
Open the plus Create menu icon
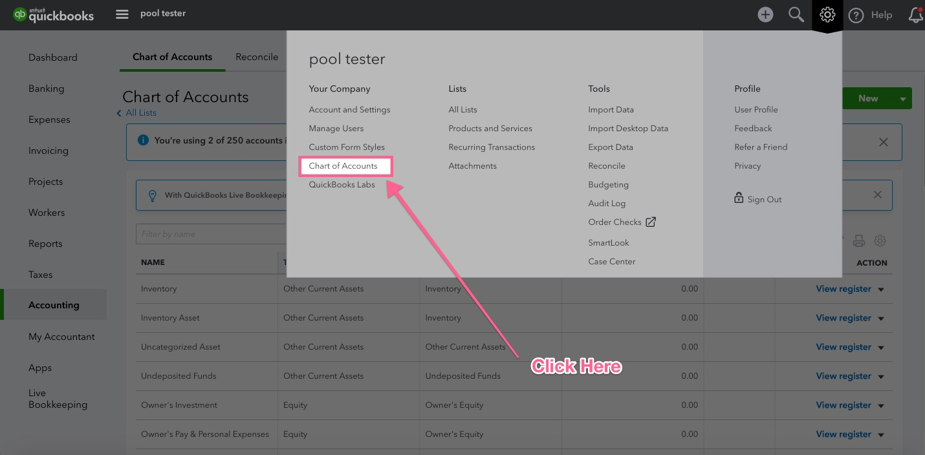point(765,14)
